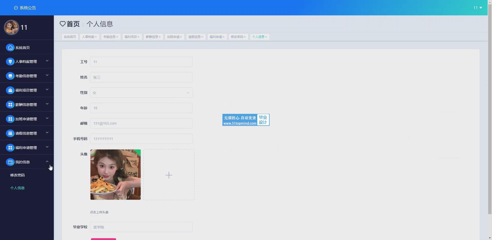Click the 工号 input field

pyautogui.click(x=141, y=62)
